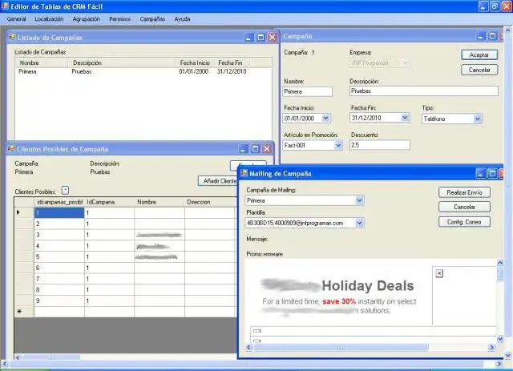Click Cancelar in the Campaña window
Viewport: 513px width, 371px height.
click(479, 70)
